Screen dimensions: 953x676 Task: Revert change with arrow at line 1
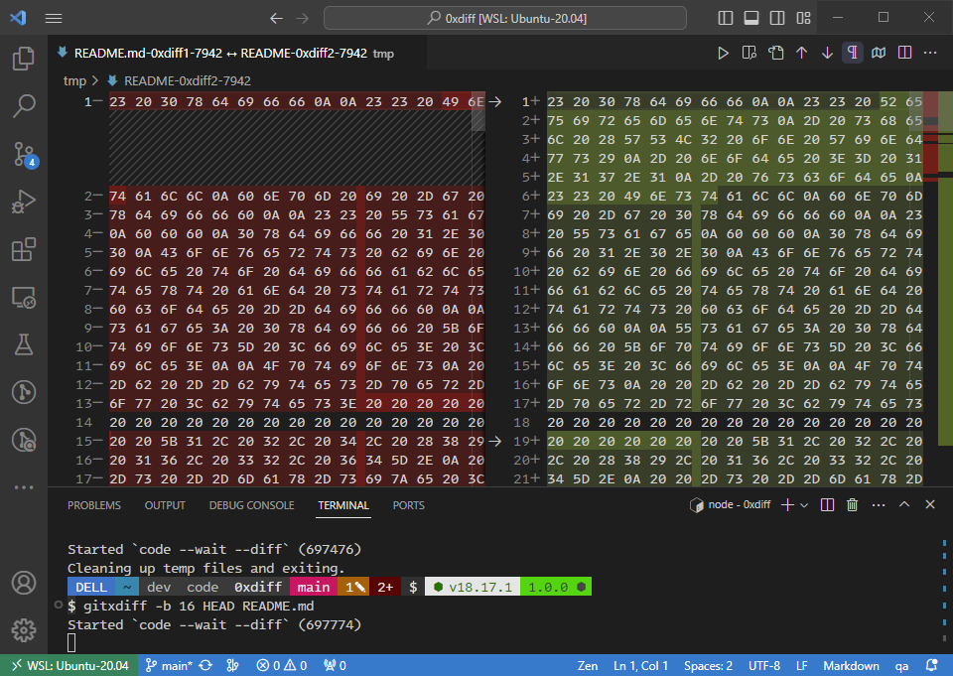pos(495,101)
